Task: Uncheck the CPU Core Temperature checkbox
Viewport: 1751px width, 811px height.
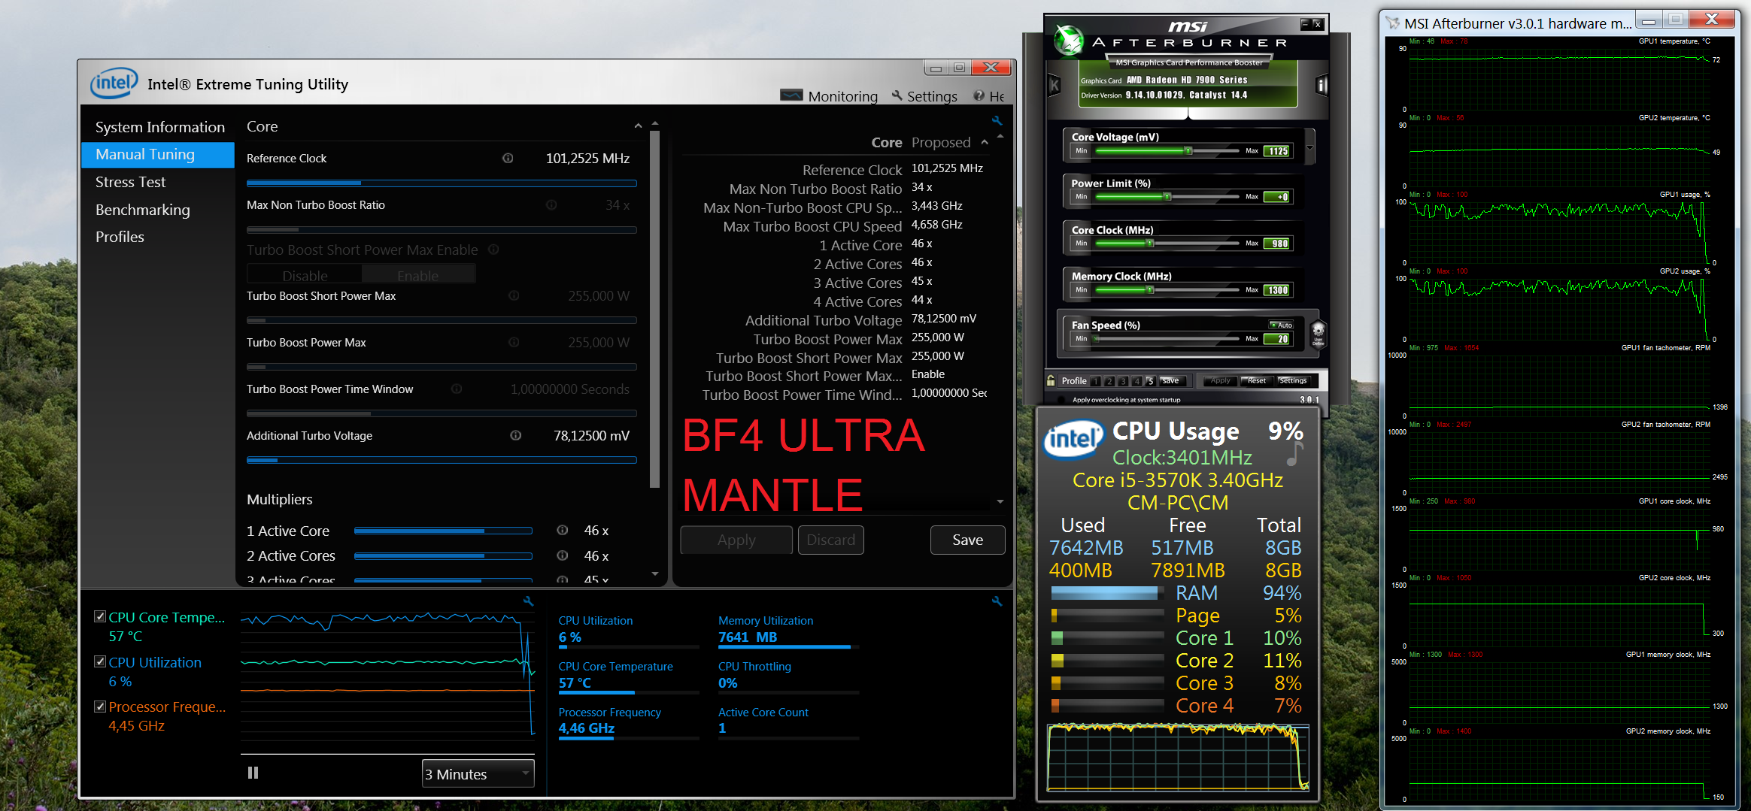Action: (100, 616)
